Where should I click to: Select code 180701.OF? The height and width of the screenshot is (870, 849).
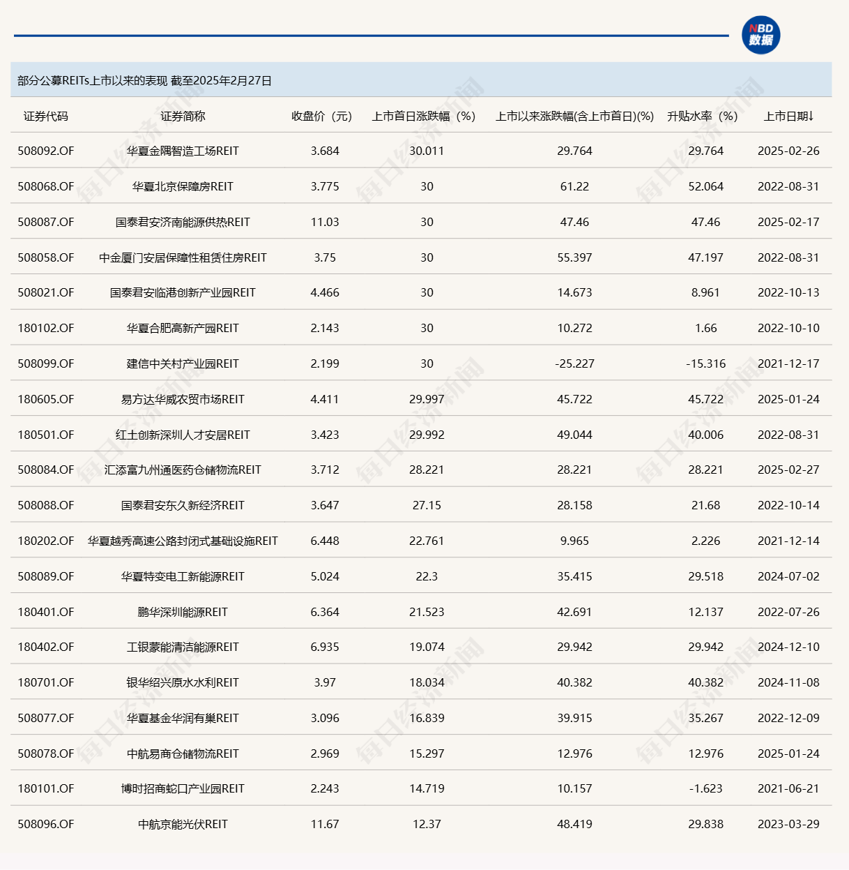(46, 682)
